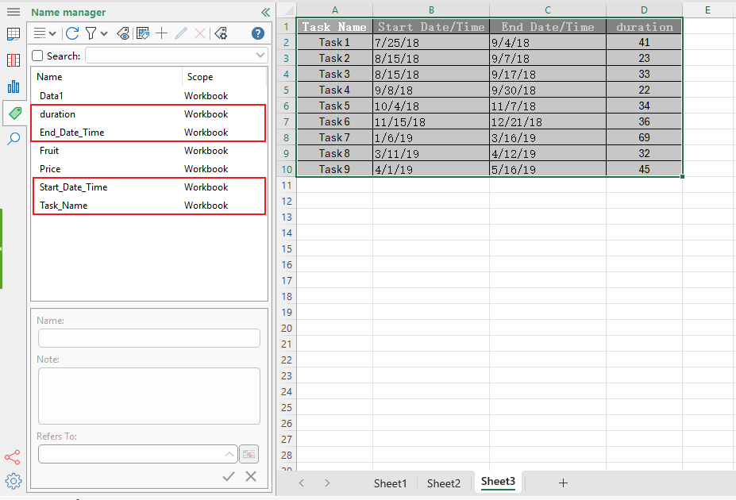Select the chart icon in the left sidebar
The image size is (736, 500).
(13, 87)
